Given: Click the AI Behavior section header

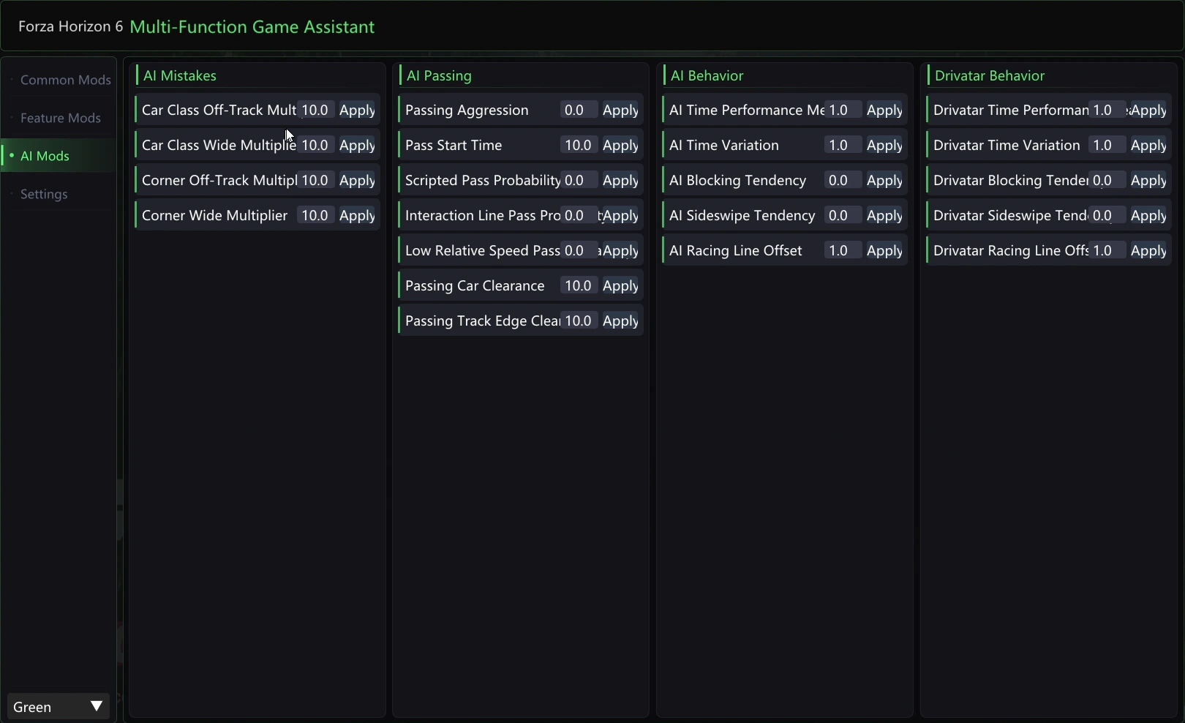Looking at the screenshot, I should (x=707, y=75).
